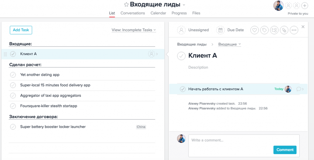This screenshot has height=160, width=314.
Task: Click the Add Task button
Action: [21, 30]
